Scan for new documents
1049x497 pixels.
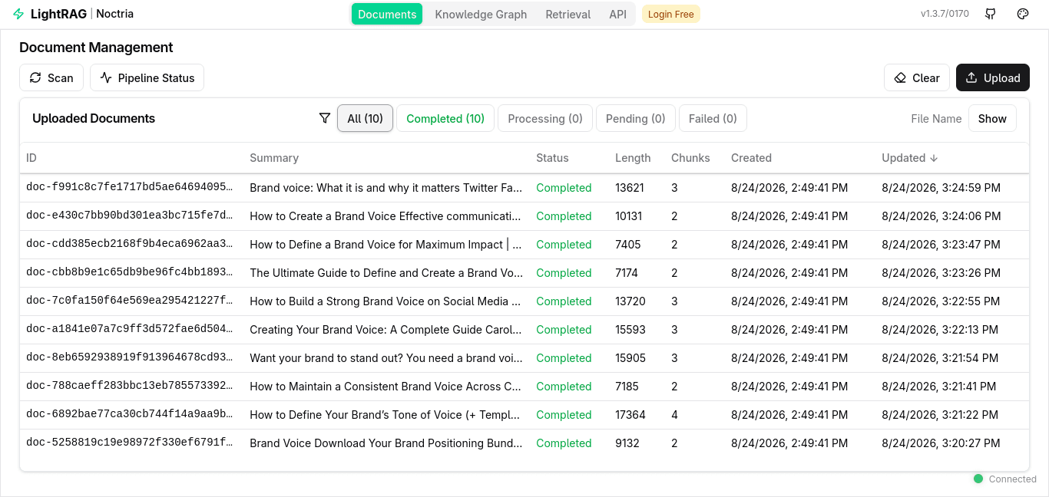(x=51, y=77)
